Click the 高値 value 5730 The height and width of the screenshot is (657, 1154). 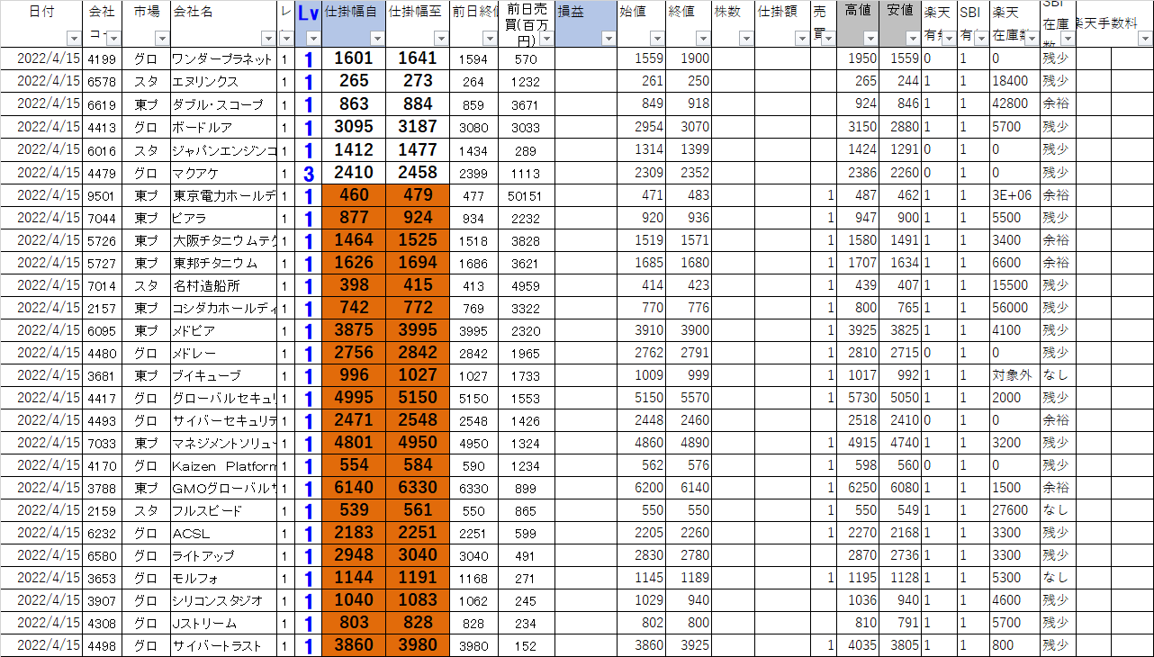[858, 398]
